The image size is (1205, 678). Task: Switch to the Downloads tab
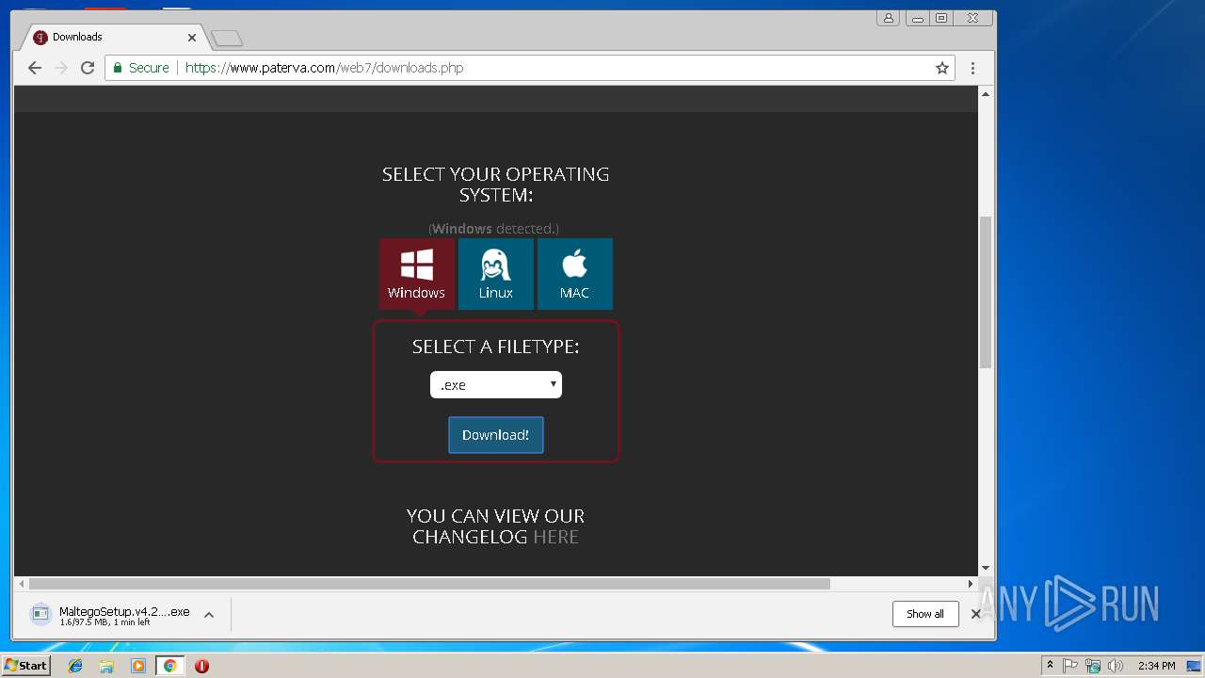pyautogui.click(x=113, y=38)
